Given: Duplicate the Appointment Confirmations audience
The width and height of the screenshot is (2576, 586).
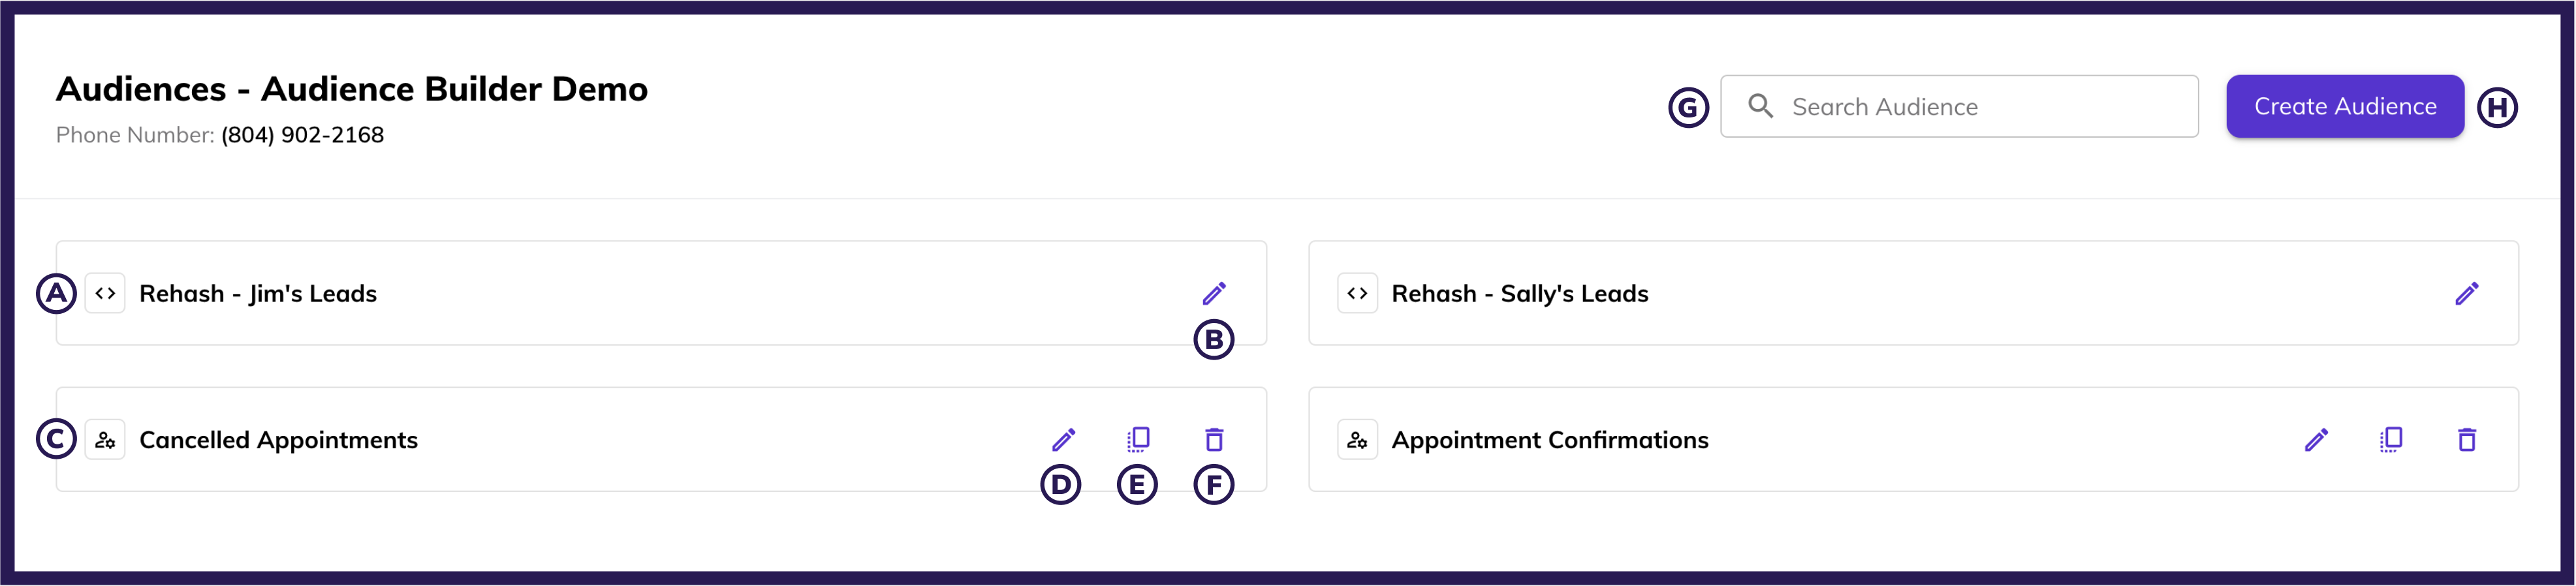Looking at the screenshot, I should click(2391, 439).
